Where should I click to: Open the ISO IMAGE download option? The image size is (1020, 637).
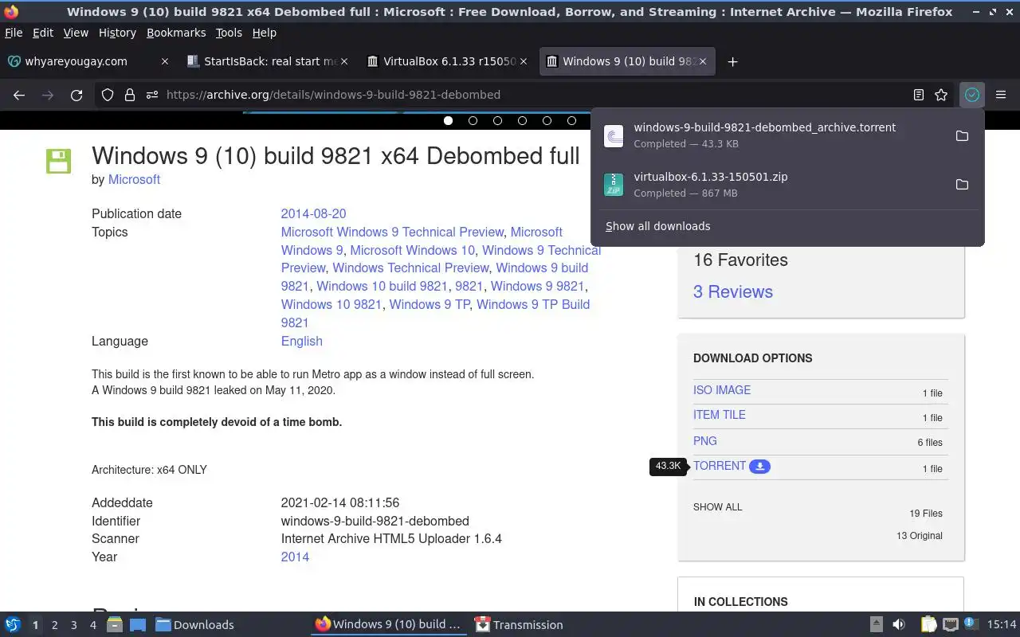722,390
